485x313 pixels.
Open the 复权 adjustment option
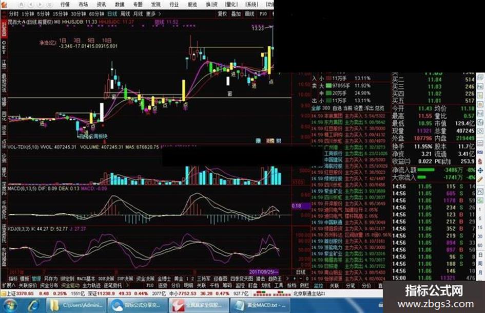coord(222,14)
